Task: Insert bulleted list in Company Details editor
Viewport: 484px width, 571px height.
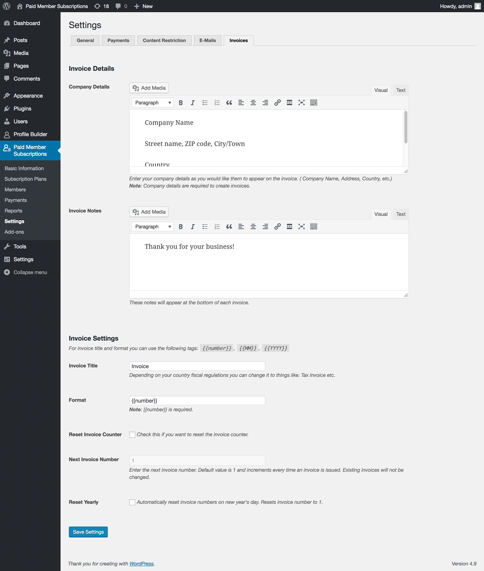Action: pyautogui.click(x=205, y=103)
